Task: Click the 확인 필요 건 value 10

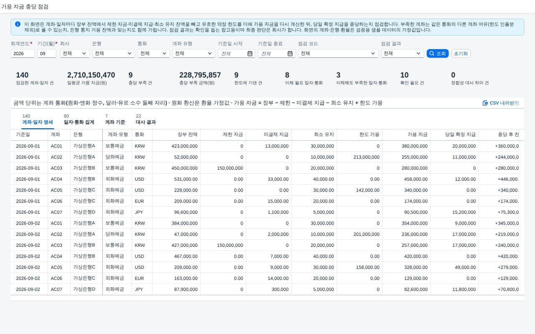Action: pyautogui.click(x=404, y=75)
